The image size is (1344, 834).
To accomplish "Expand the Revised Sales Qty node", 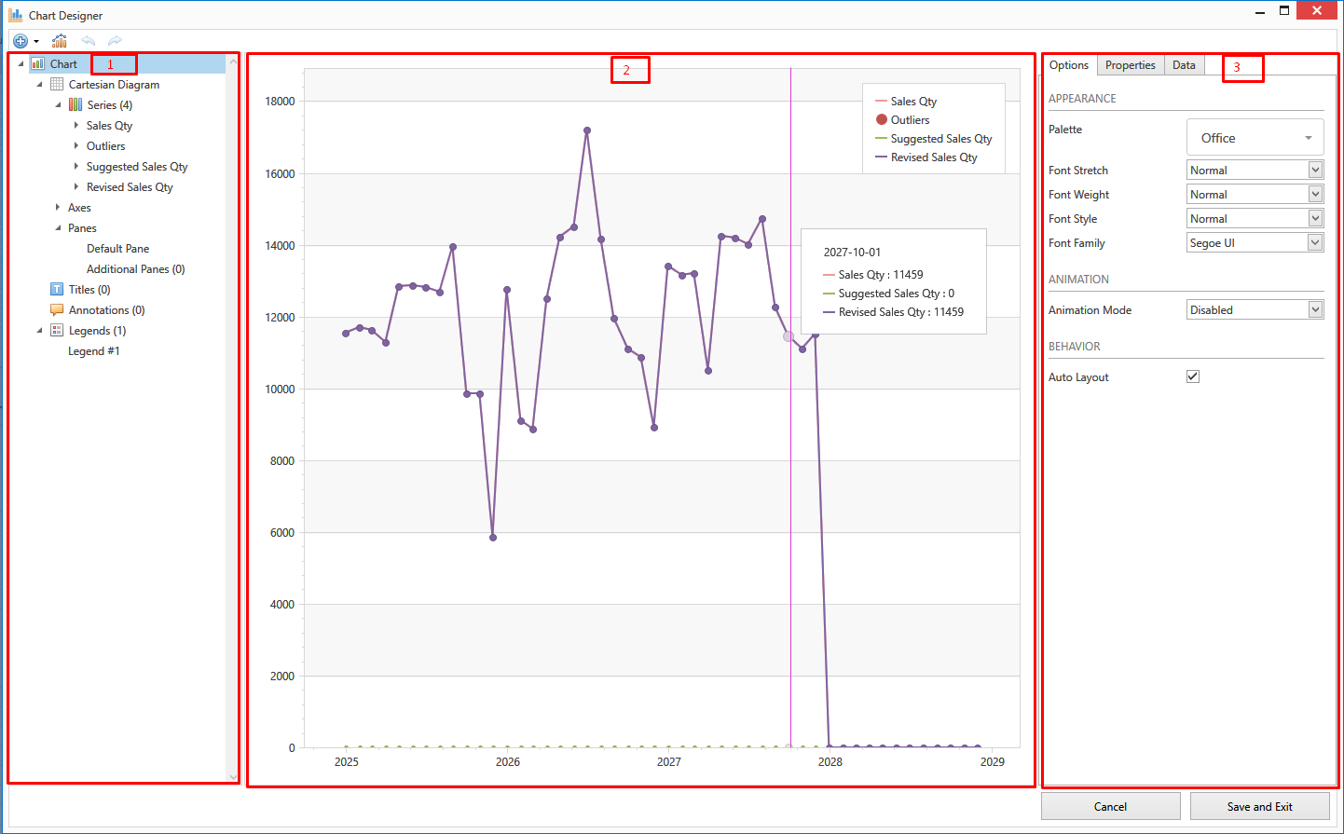I will (x=76, y=186).
